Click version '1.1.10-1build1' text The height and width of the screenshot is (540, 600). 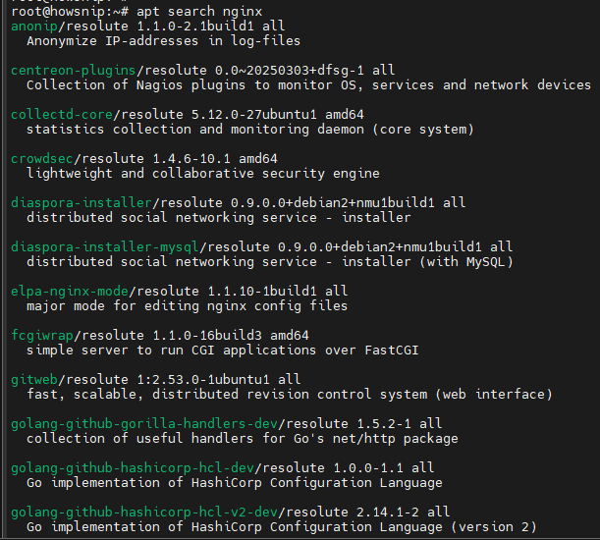[x=262, y=292]
